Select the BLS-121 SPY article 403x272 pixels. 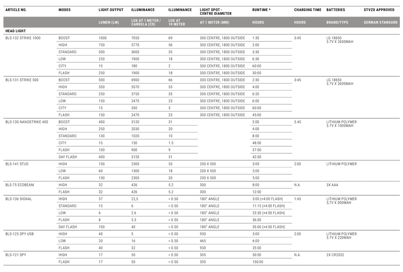coord(16,255)
